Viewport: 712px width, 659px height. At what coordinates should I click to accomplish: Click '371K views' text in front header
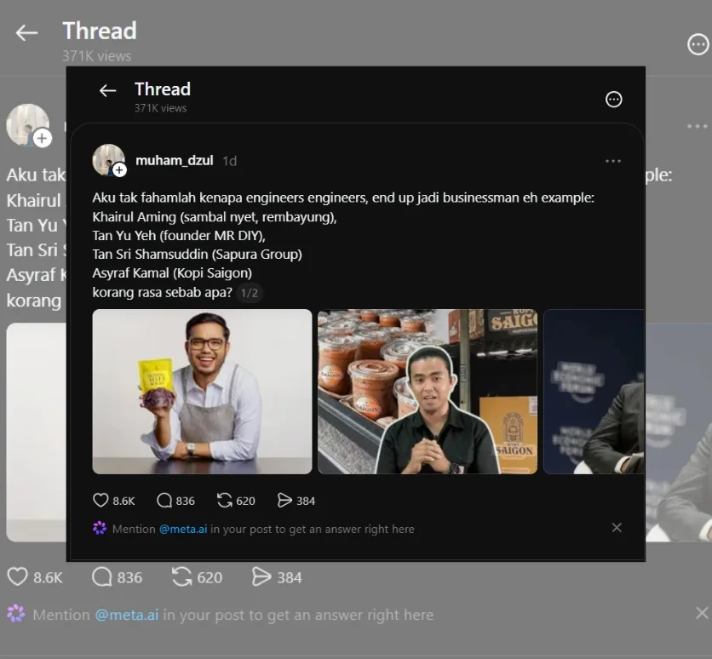[160, 108]
